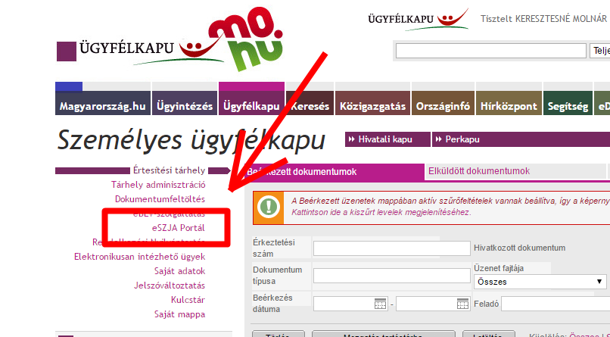
Task: Open the Országinfó menu tab
Action: click(443, 103)
